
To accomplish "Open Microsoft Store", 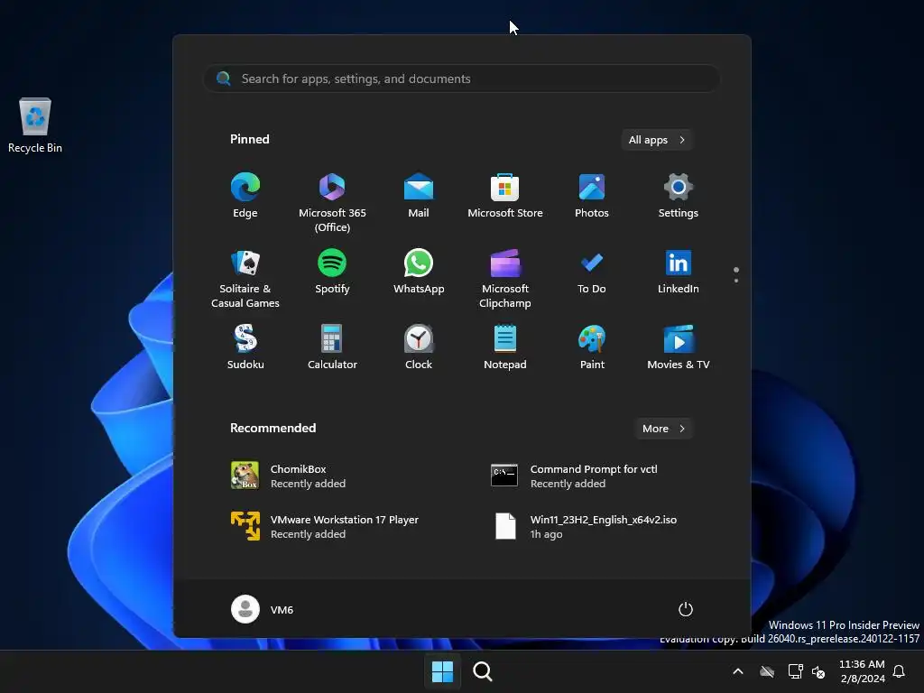I will (505, 196).
